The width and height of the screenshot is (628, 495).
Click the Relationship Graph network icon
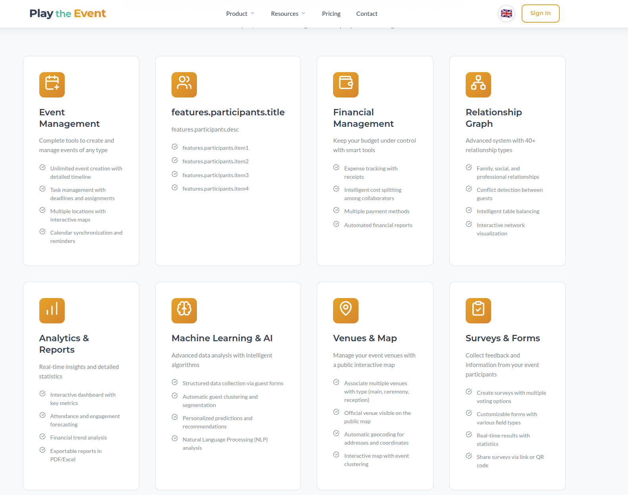478,85
